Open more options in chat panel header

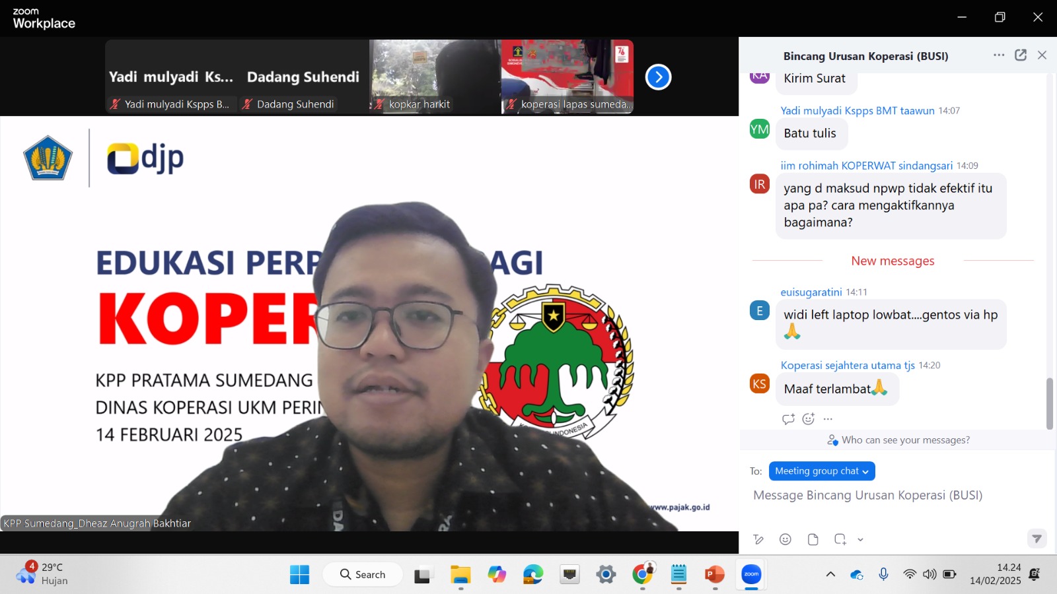999,55
